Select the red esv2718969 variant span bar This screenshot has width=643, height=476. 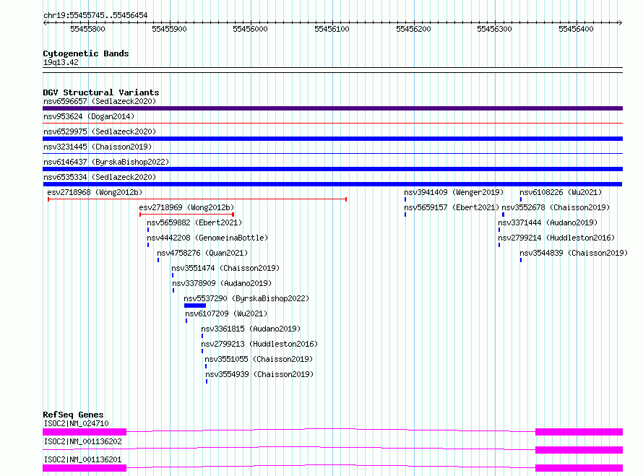pyautogui.click(x=186, y=215)
